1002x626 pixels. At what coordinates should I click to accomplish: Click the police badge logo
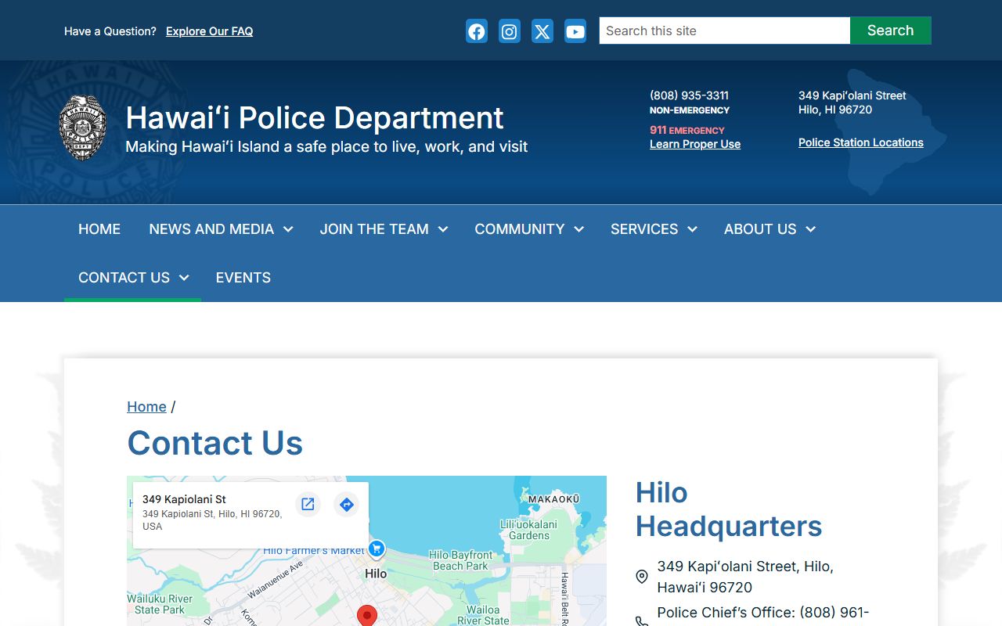pos(83,128)
